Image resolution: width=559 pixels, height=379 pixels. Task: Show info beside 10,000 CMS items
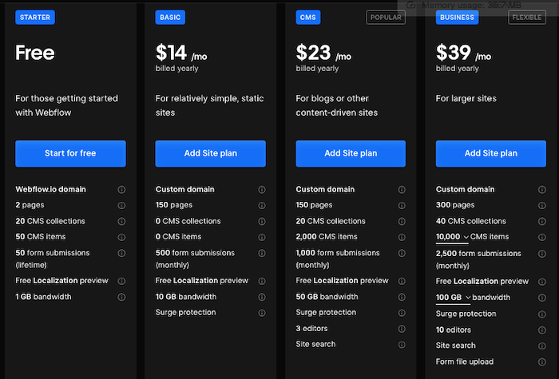(x=542, y=237)
